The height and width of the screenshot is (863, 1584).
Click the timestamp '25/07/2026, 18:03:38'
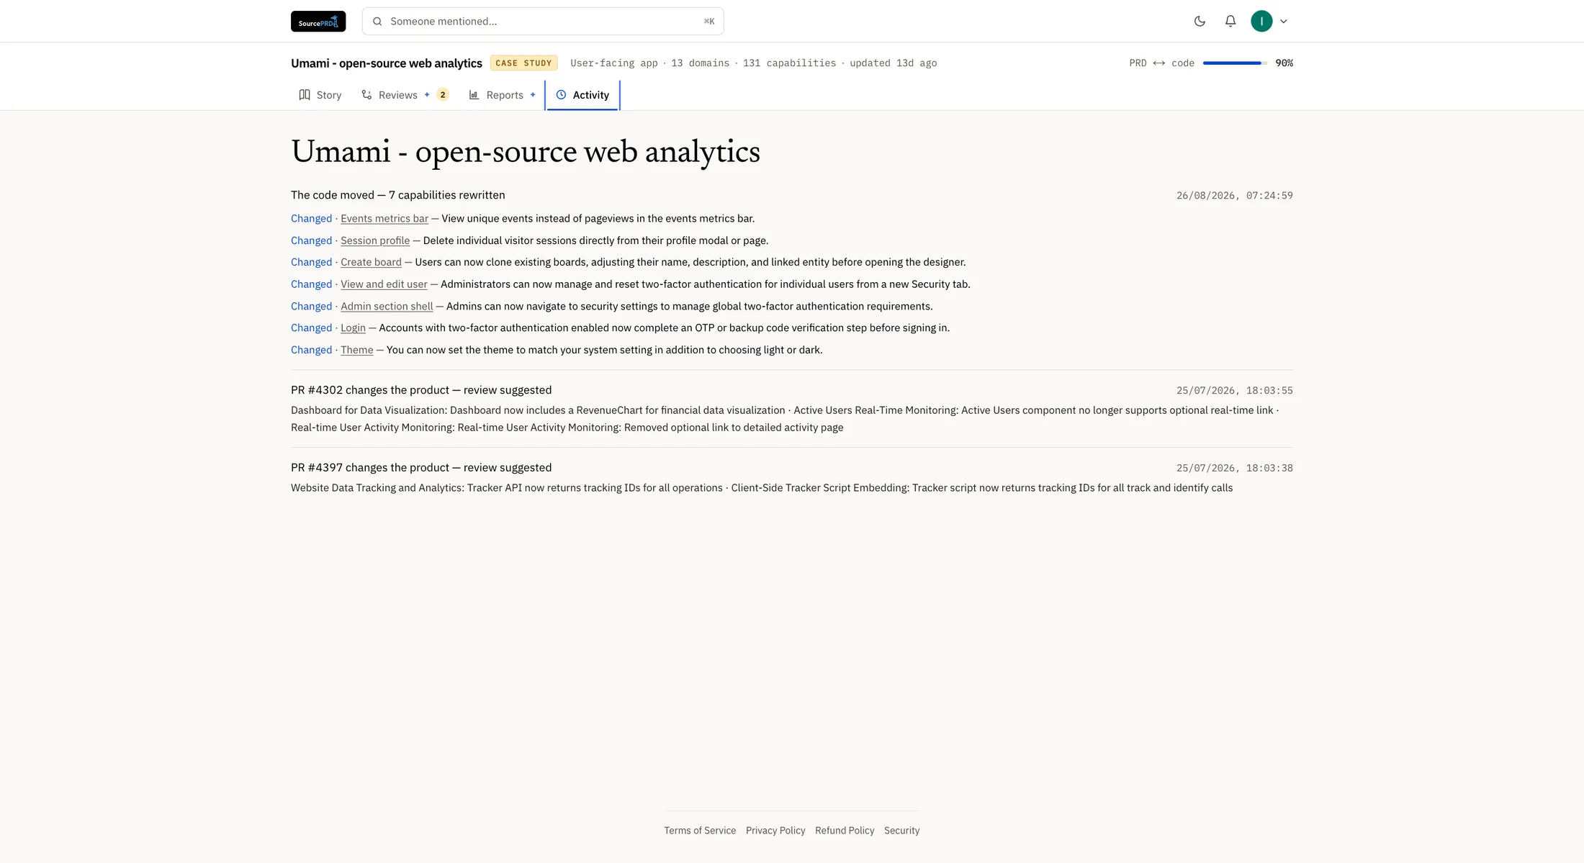1235,468
